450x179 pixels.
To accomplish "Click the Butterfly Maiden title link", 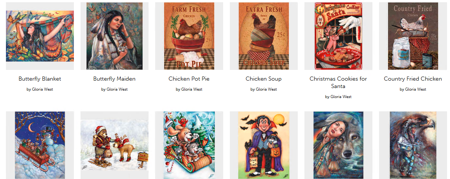I will [114, 79].
